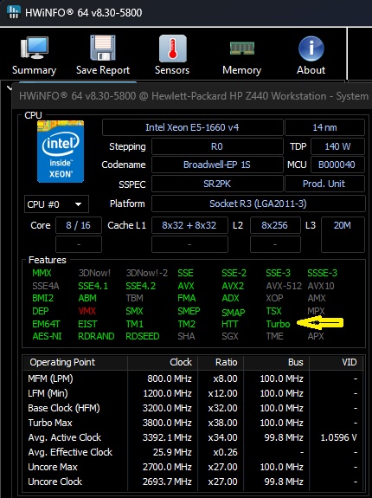
Task: Click the Ratio column header
Action: (x=221, y=362)
